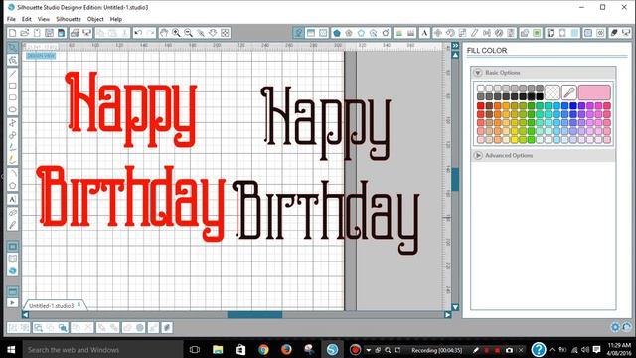
Task: Launch Firefox from the taskbar
Action: 286,349
